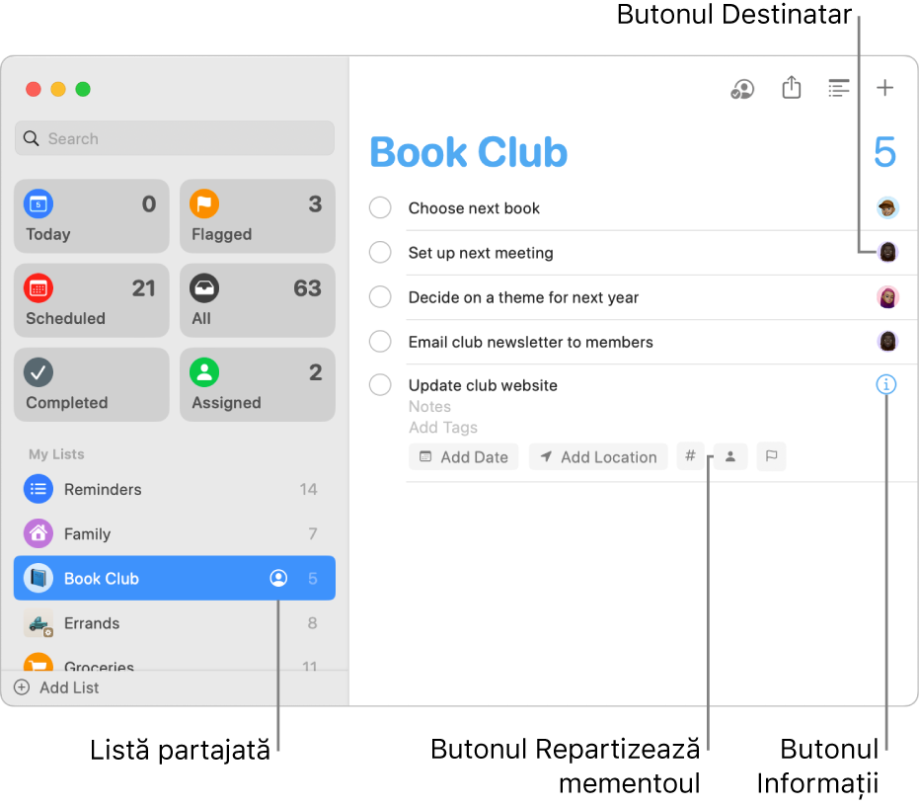Click the Flag button under Update club website
The image size is (919, 807).
point(771,456)
